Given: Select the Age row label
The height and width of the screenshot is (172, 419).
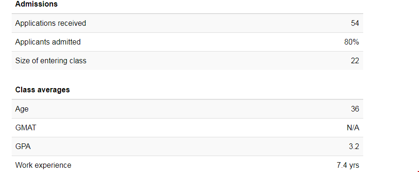Looking at the screenshot, I should coord(22,109).
